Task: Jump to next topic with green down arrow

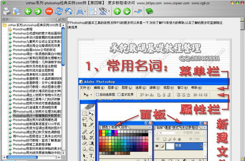Action: (x=127, y=11)
